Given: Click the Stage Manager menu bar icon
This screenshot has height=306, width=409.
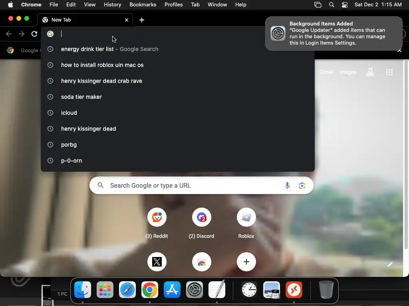Looking at the screenshot, I should point(318,5).
